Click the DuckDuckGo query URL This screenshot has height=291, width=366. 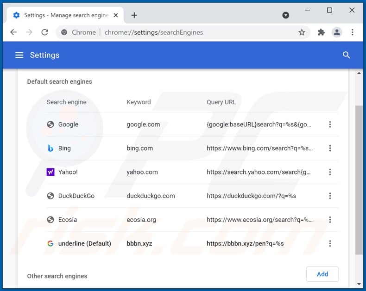pyautogui.click(x=252, y=196)
